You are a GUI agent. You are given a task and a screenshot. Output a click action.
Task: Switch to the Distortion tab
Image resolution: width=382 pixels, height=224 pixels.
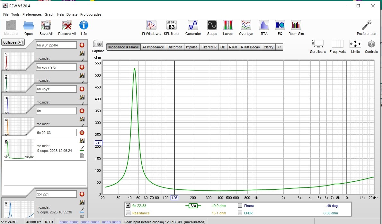click(x=175, y=47)
